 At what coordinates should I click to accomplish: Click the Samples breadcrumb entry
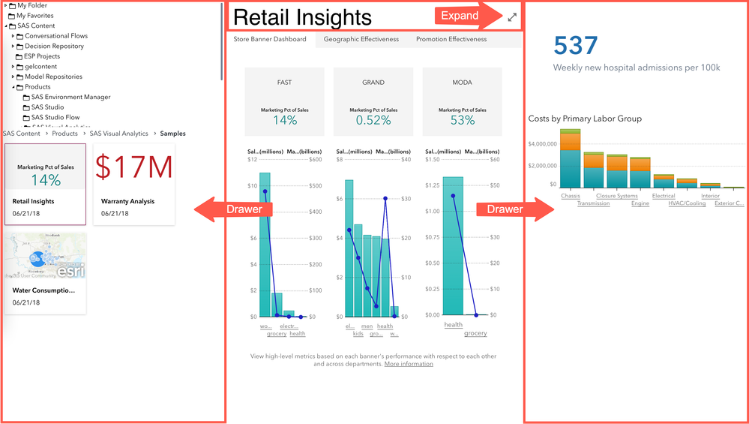click(173, 134)
